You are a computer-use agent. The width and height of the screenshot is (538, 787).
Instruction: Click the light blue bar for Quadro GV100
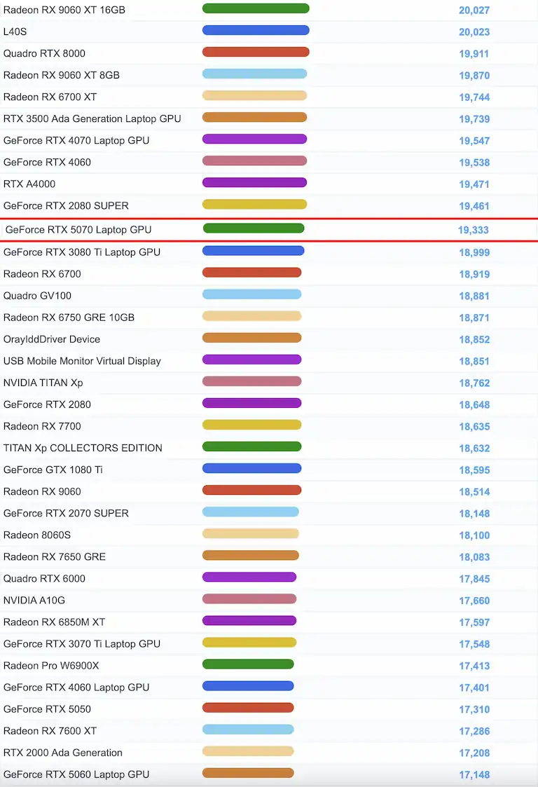click(252, 294)
